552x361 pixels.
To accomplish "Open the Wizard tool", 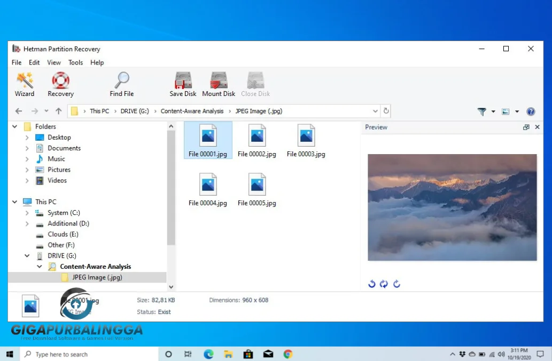I will 25,83.
